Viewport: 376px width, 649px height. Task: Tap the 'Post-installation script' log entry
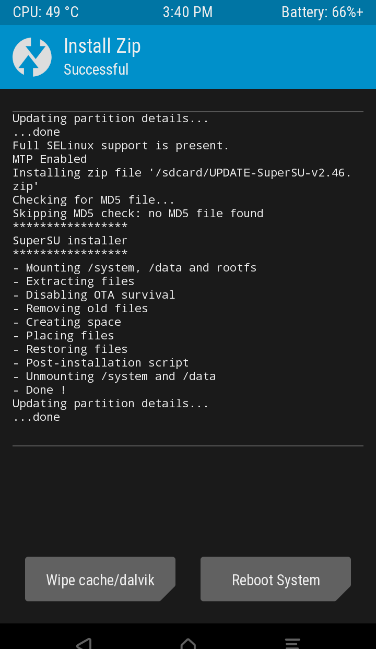click(x=101, y=363)
